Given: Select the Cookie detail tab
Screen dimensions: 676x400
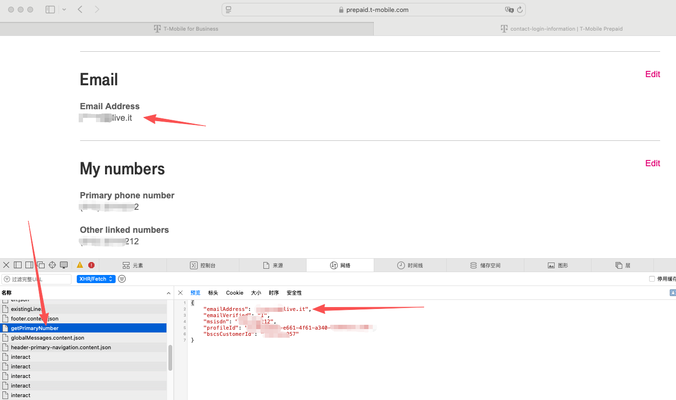Looking at the screenshot, I should [235, 293].
